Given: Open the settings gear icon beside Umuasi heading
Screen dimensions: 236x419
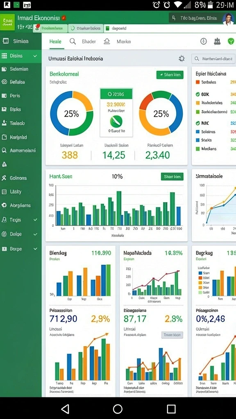Looking at the screenshot, I should (x=182, y=59).
